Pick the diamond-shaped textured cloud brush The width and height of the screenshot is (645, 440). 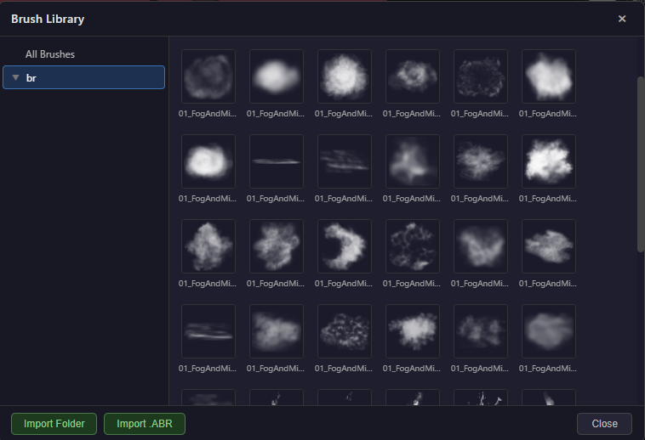(x=208, y=246)
